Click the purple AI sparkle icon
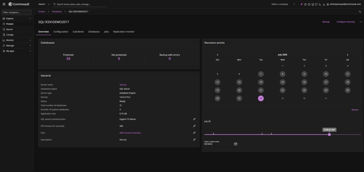 (x=301, y=4)
